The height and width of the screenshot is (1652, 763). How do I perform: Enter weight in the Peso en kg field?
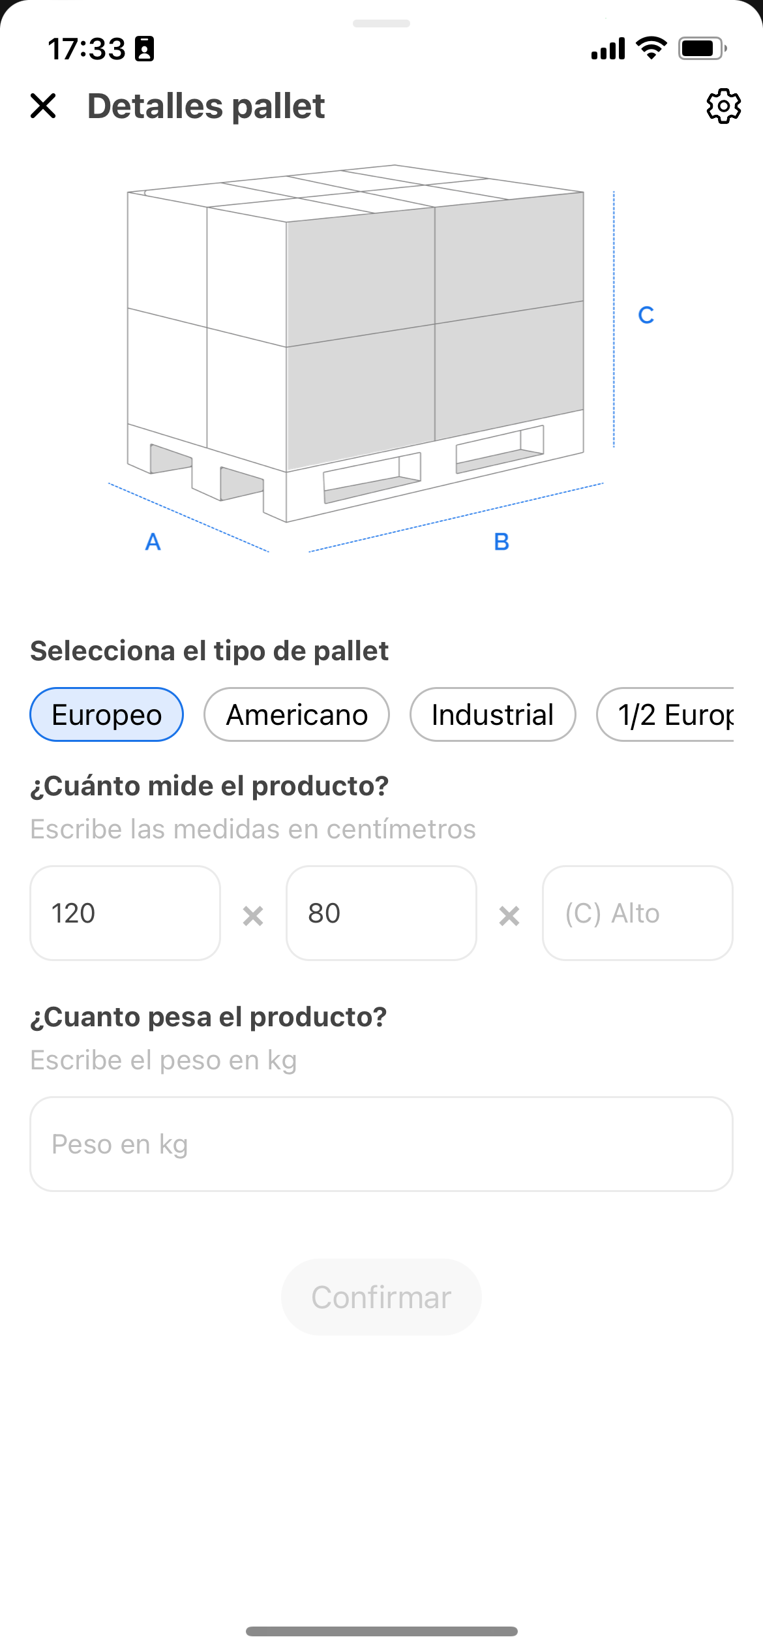(x=381, y=1144)
